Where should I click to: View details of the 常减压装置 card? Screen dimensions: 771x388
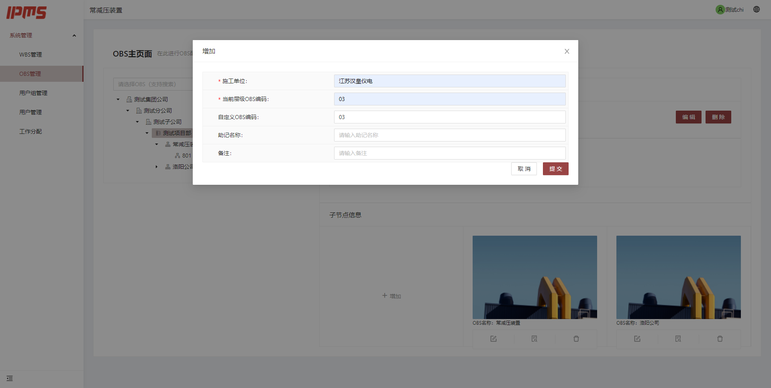534,339
